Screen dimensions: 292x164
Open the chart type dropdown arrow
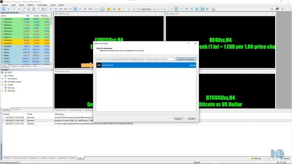pos(99,9)
